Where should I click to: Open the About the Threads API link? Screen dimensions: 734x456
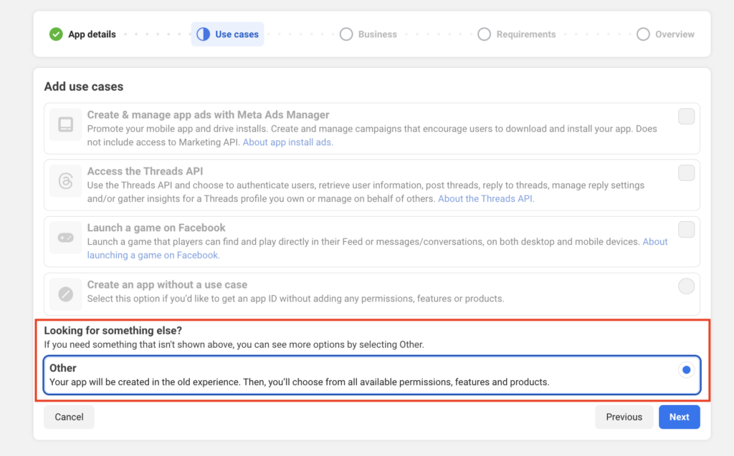point(486,198)
